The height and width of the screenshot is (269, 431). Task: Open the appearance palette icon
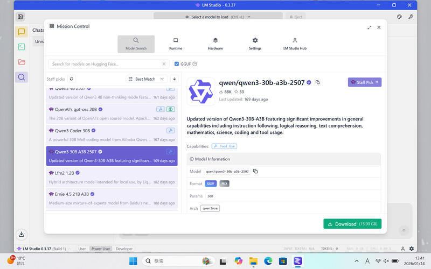point(399,17)
